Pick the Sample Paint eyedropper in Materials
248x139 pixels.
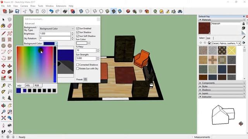pyautogui.click(x=244, y=37)
